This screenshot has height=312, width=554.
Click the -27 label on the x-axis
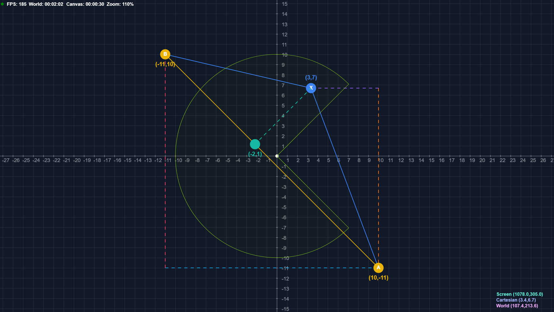point(6,160)
